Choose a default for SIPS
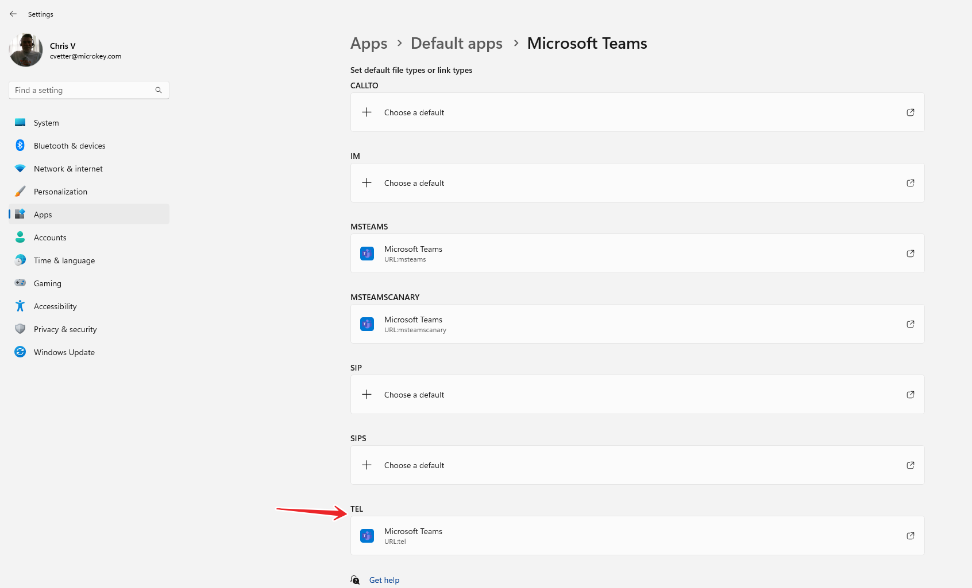Image resolution: width=972 pixels, height=588 pixels. [x=638, y=465]
